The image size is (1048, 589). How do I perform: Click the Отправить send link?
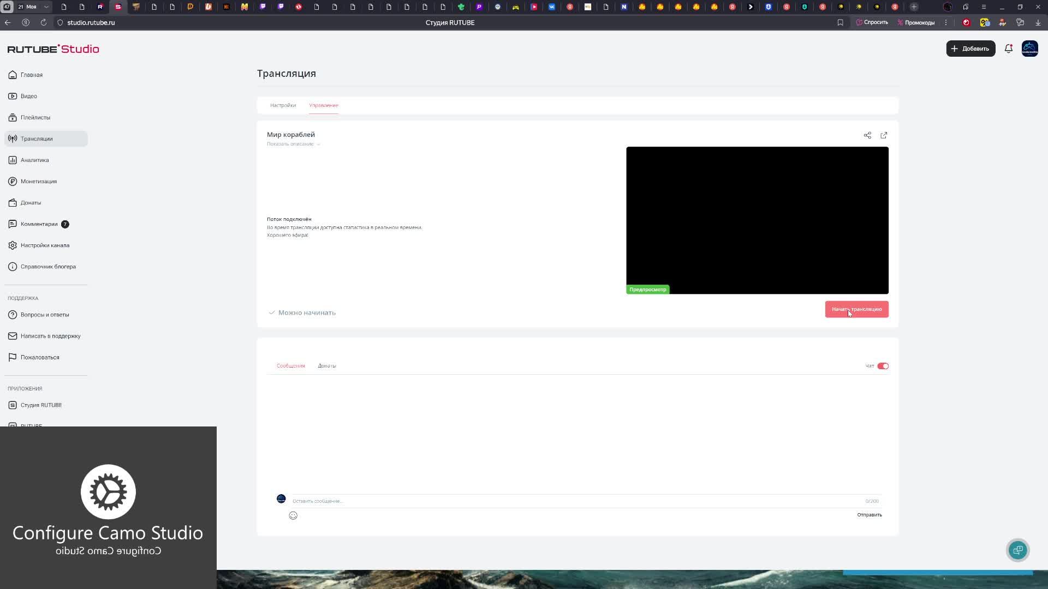(x=869, y=515)
